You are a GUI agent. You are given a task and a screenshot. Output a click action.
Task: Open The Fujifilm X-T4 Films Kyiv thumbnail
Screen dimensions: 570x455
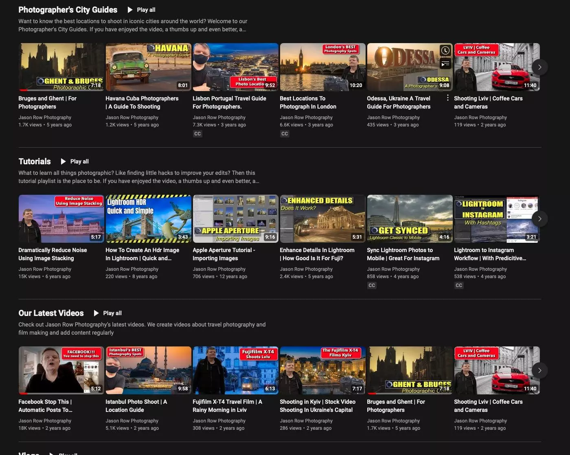point(322,370)
